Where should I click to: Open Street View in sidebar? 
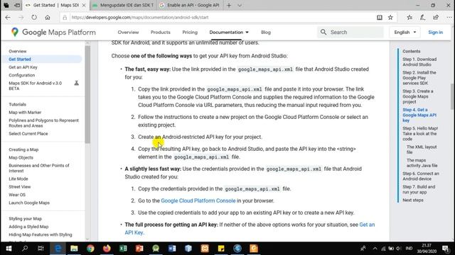[19, 187]
